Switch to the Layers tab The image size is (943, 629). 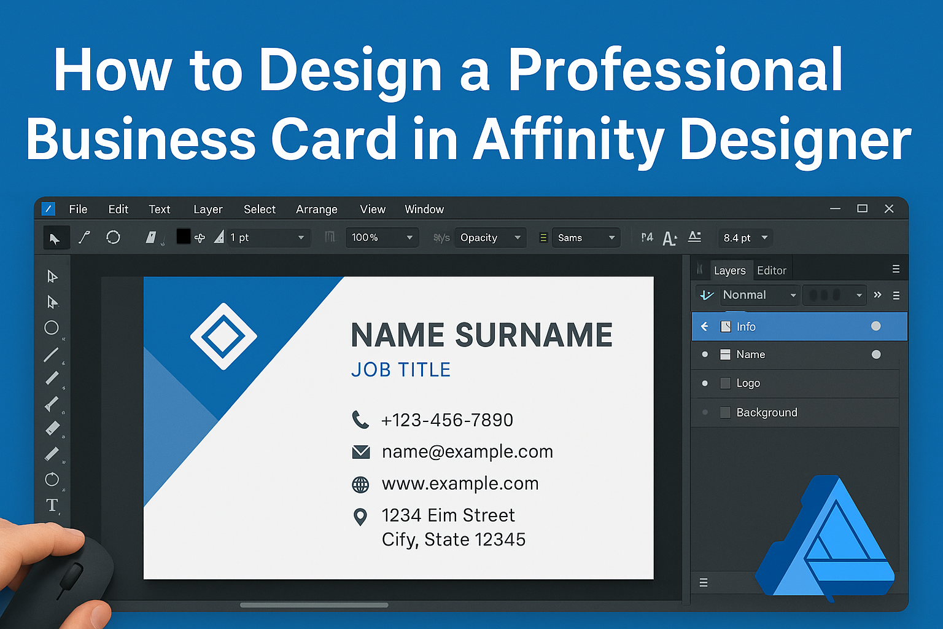[x=730, y=271]
